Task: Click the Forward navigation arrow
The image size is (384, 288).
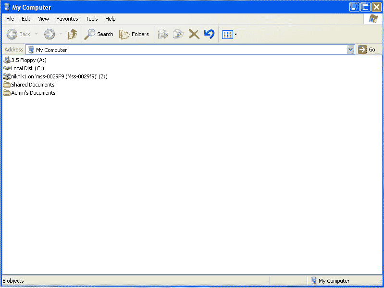Action: point(50,34)
